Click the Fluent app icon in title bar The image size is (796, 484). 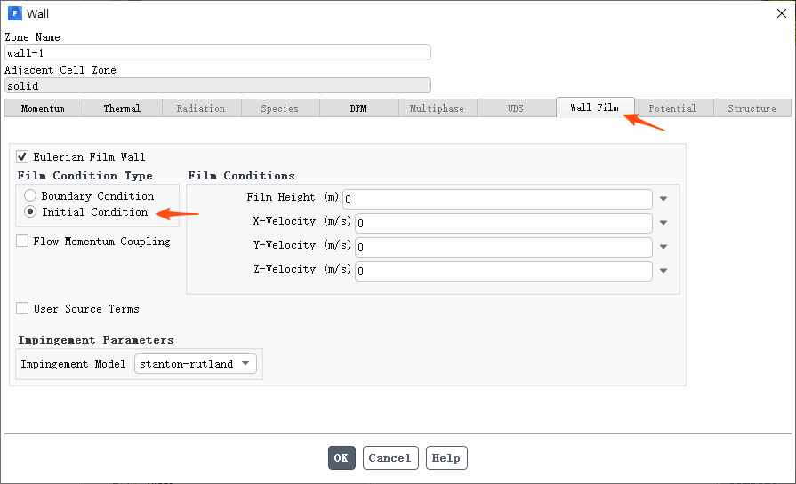pyautogui.click(x=15, y=13)
